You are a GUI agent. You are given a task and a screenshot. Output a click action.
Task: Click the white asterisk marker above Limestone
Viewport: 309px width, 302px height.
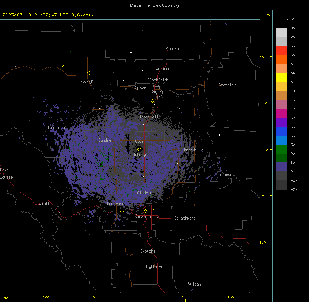(x=55, y=124)
